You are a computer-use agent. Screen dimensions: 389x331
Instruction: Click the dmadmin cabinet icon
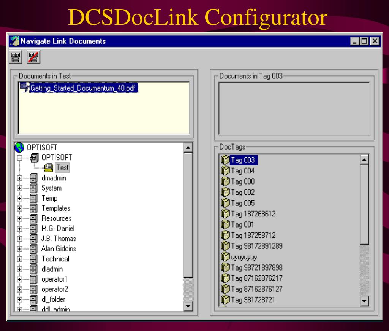[33, 178]
